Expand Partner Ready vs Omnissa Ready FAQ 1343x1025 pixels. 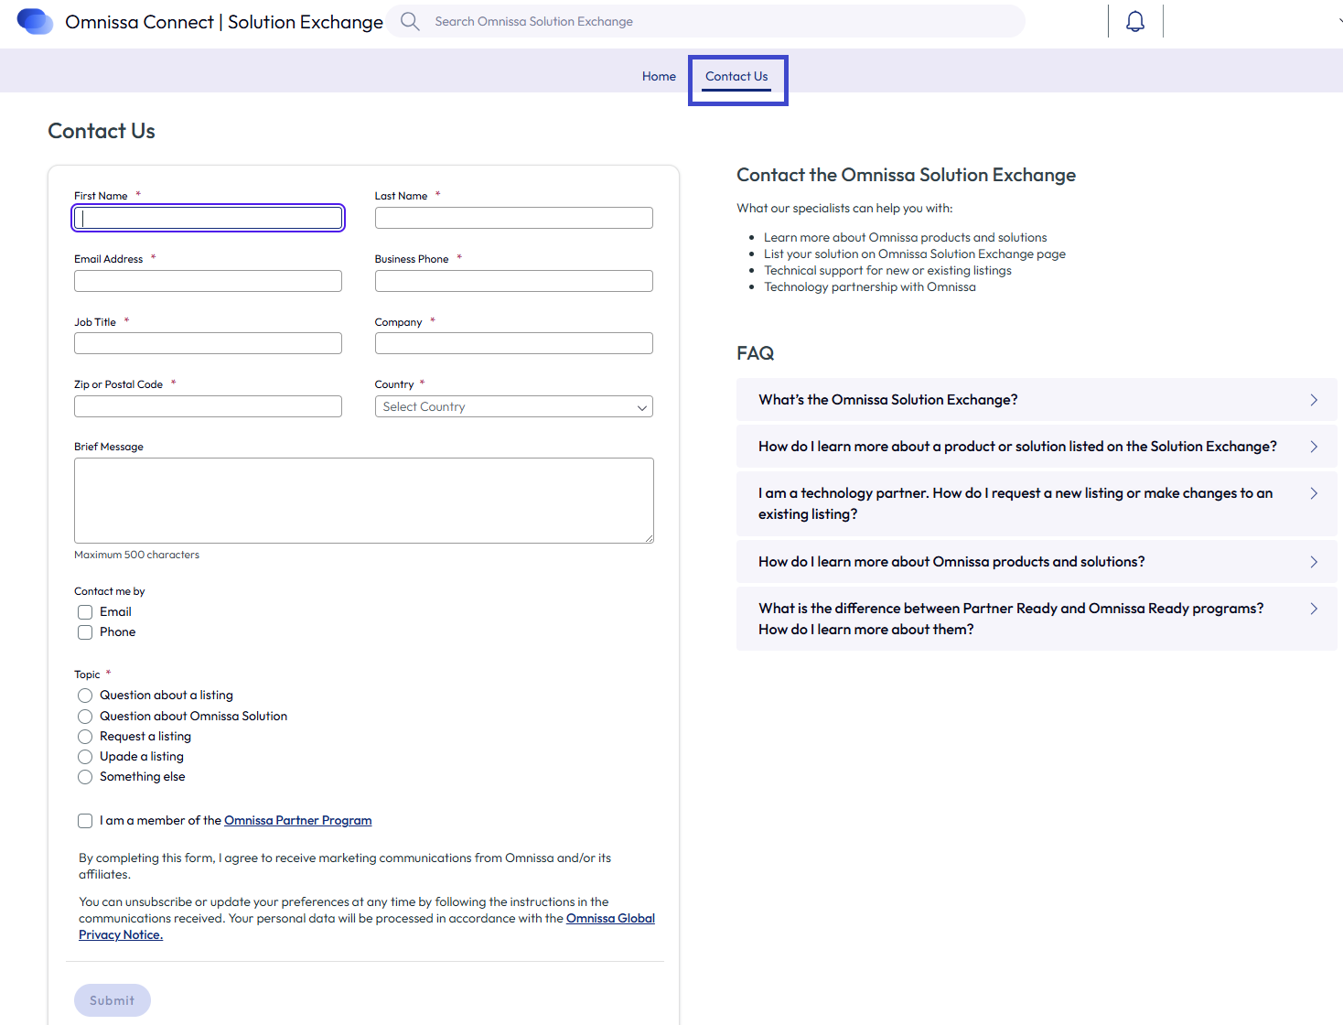tap(1037, 619)
